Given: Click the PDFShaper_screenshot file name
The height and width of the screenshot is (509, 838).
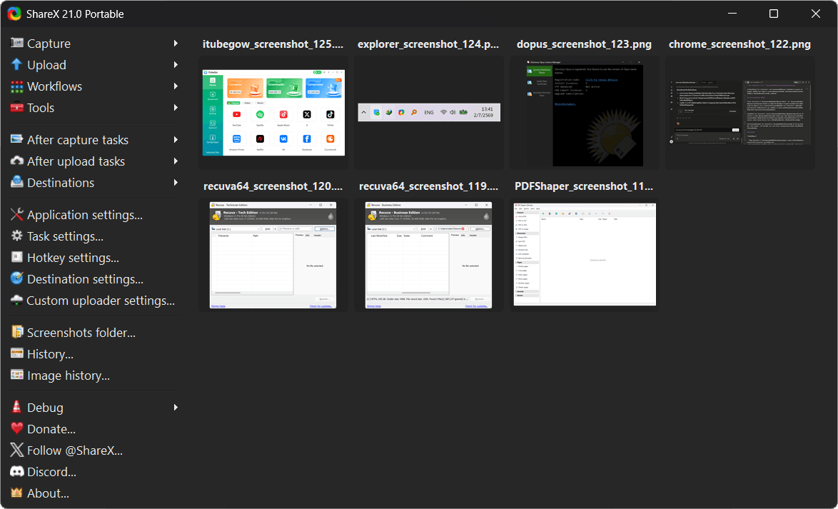Looking at the screenshot, I should (x=584, y=186).
